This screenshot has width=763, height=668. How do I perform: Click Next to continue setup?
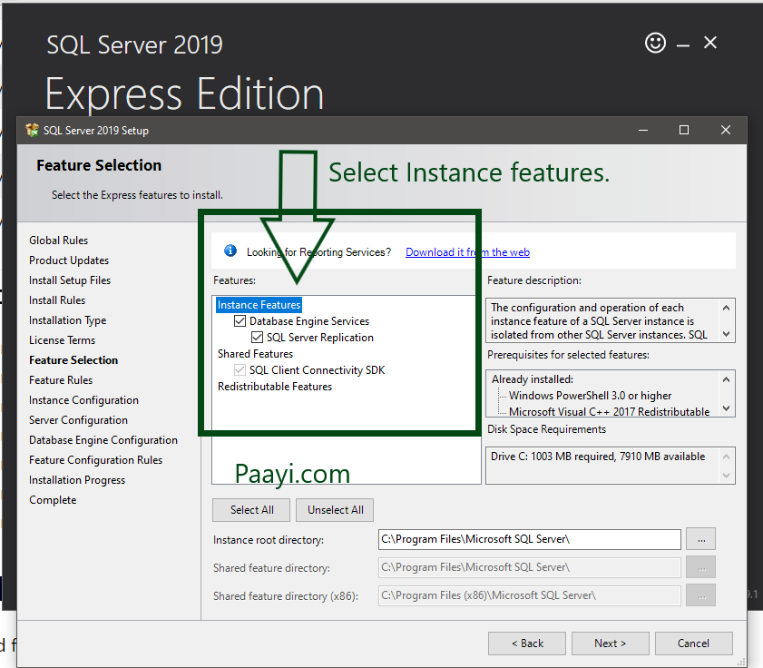610,643
